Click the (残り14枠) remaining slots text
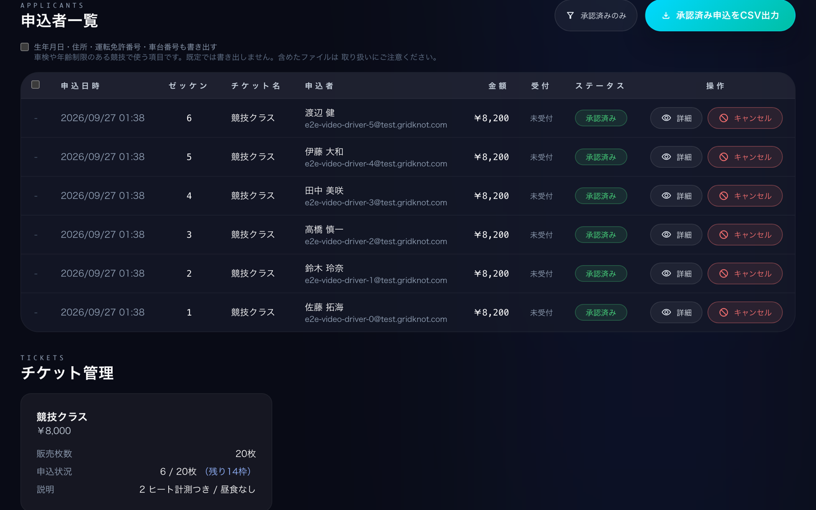The height and width of the screenshot is (510, 816). [228, 471]
